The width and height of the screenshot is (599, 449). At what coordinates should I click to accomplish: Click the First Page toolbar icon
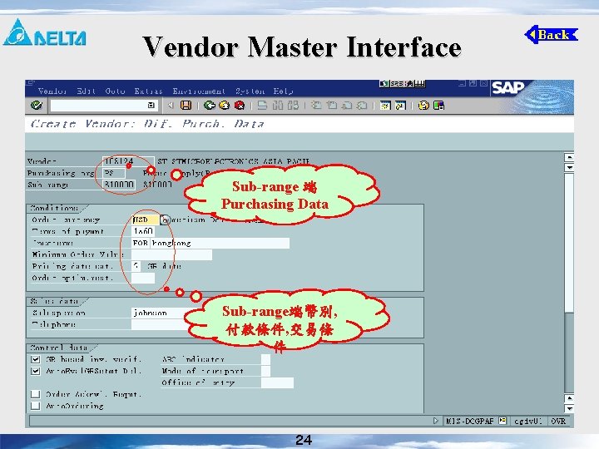click(316, 106)
